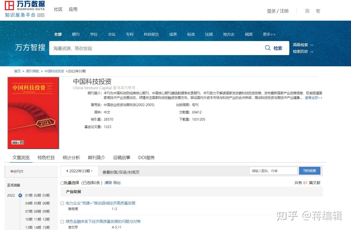Open article 电力企业"党建+"推动县域经济高质量发展

[x=100, y=203]
